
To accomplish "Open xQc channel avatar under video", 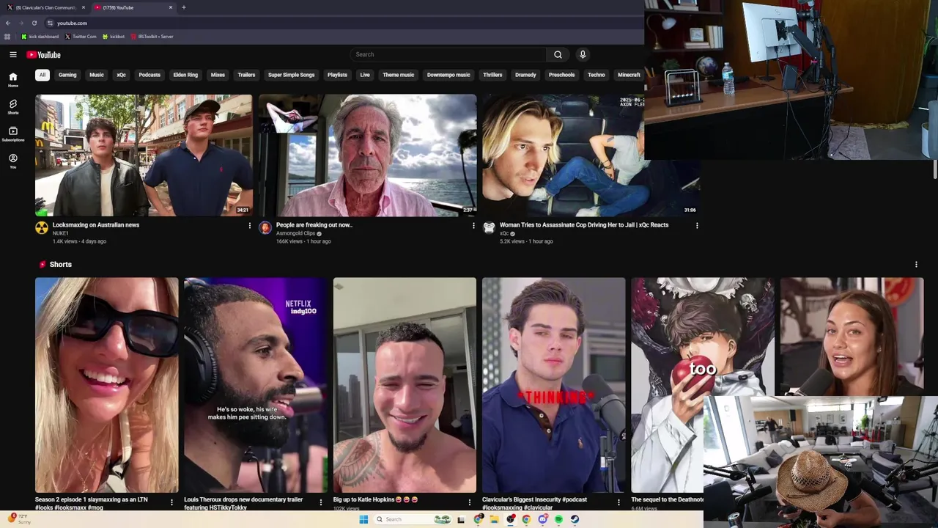I will pyautogui.click(x=489, y=228).
